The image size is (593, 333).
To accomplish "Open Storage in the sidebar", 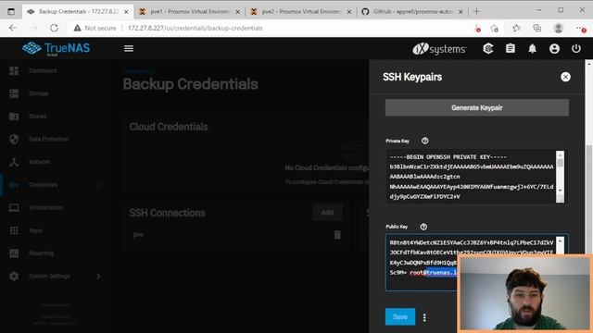I will [39, 93].
